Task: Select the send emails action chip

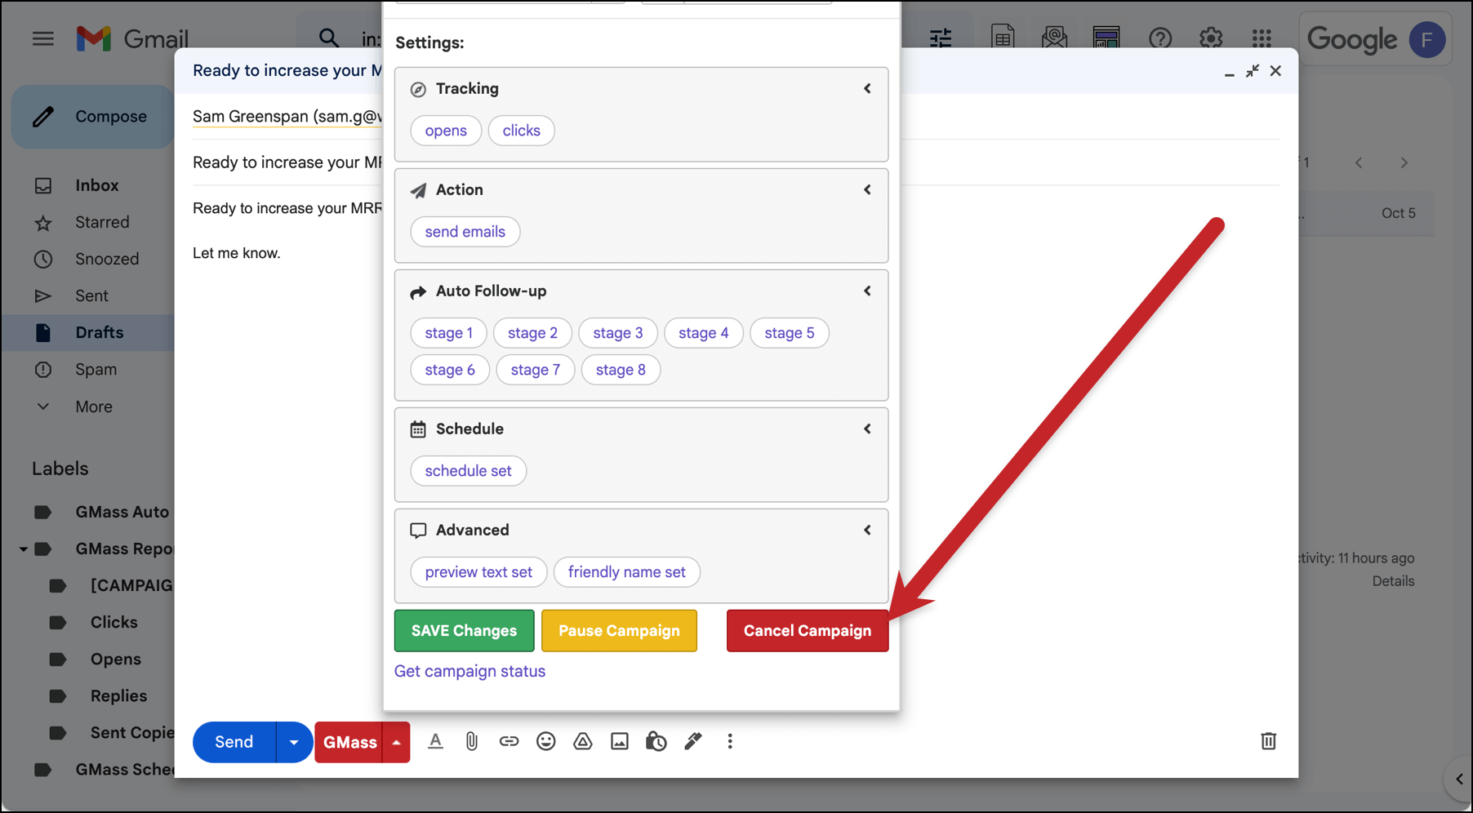Action: [465, 232]
